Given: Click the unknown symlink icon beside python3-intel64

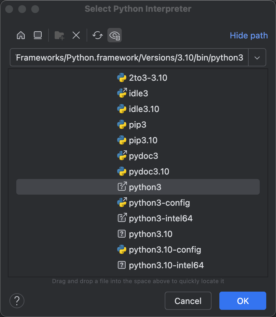Looking at the screenshot, I should (x=122, y=218).
